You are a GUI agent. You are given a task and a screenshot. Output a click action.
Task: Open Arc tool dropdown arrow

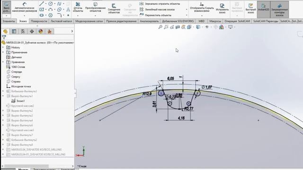point(55,9)
